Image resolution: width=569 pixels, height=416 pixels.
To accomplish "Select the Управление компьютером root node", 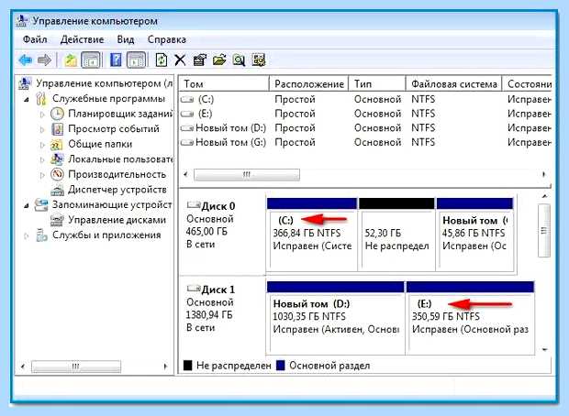I will (x=105, y=83).
